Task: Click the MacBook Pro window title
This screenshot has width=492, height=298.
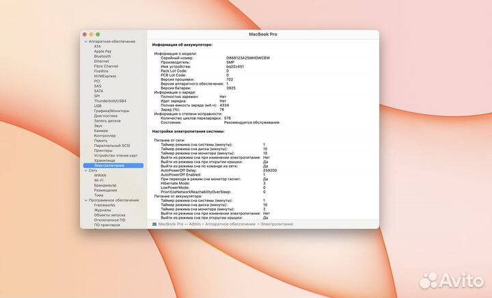Action: point(263,34)
